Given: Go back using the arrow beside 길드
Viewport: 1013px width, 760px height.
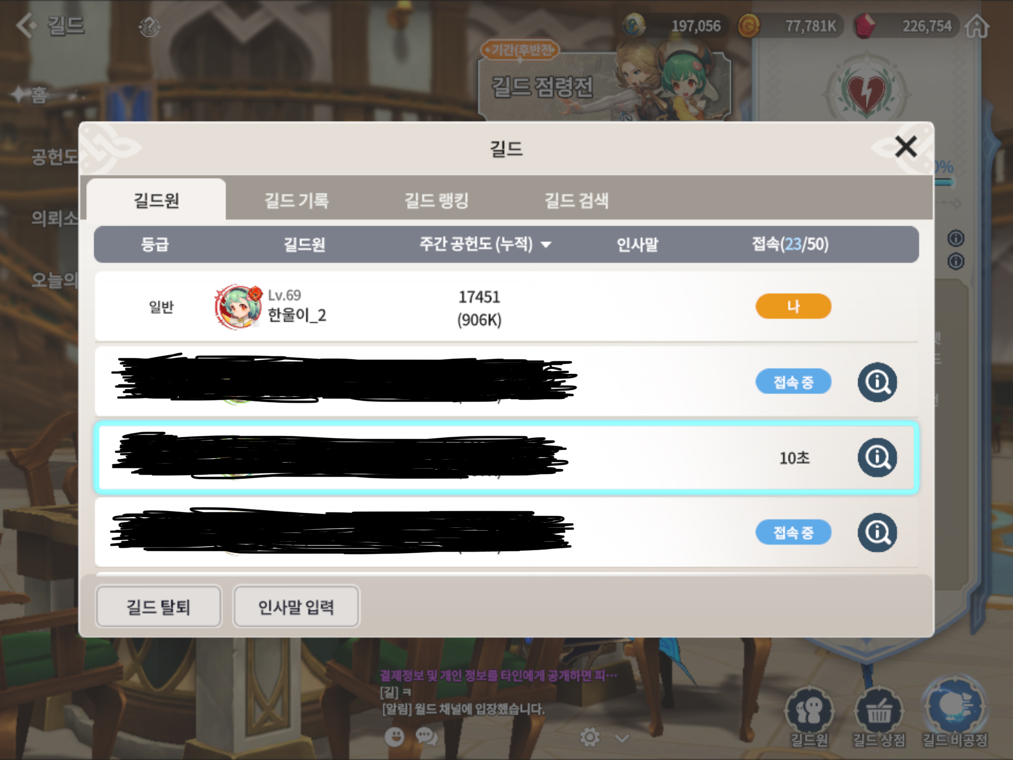Looking at the screenshot, I should click(x=26, y=25).
